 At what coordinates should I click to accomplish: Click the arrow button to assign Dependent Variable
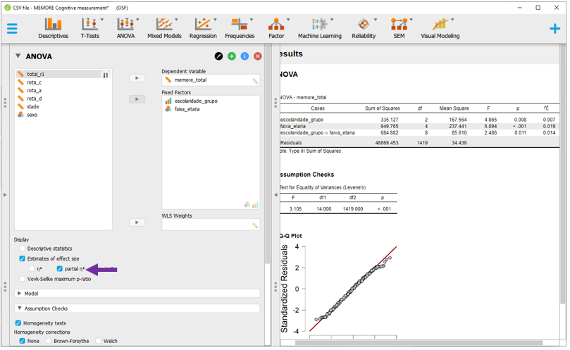coord(137,78)
